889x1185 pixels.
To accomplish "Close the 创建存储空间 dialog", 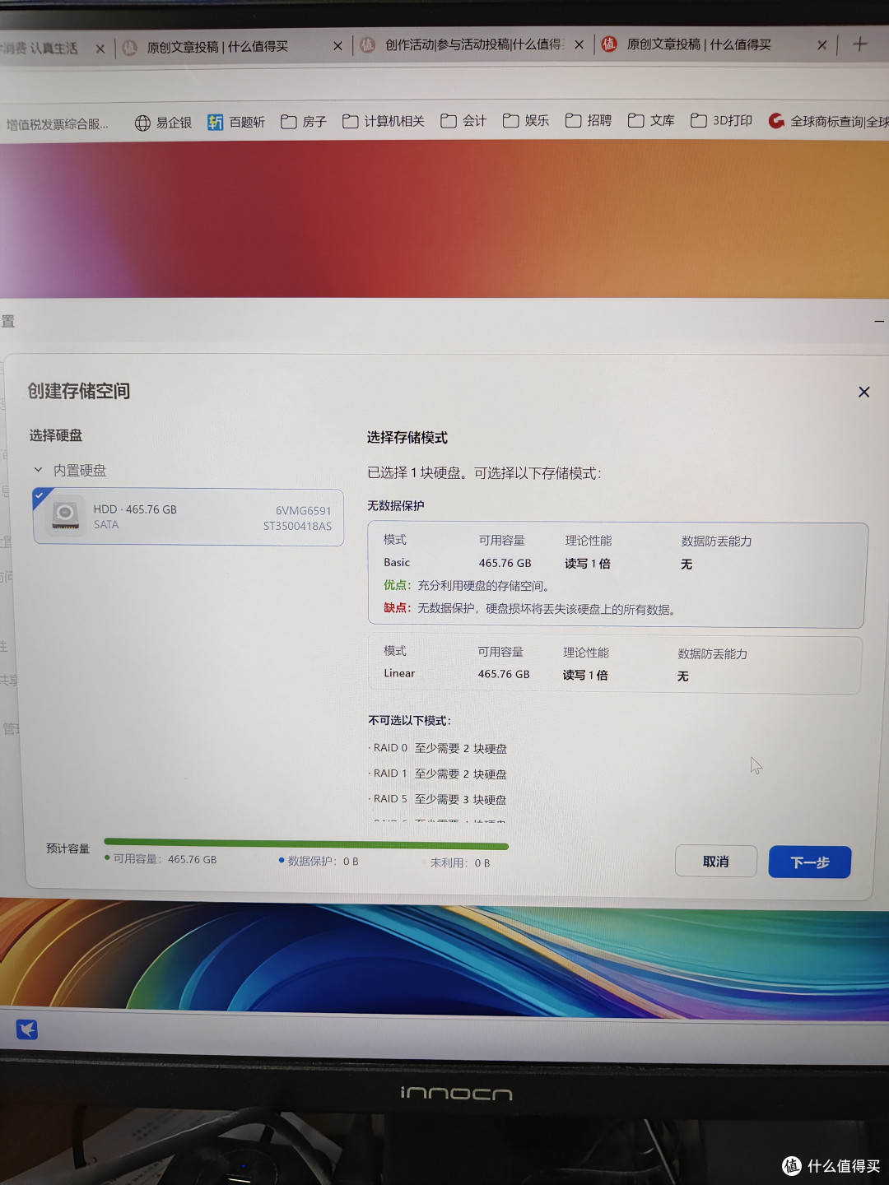I will click(x=863, y=392).
